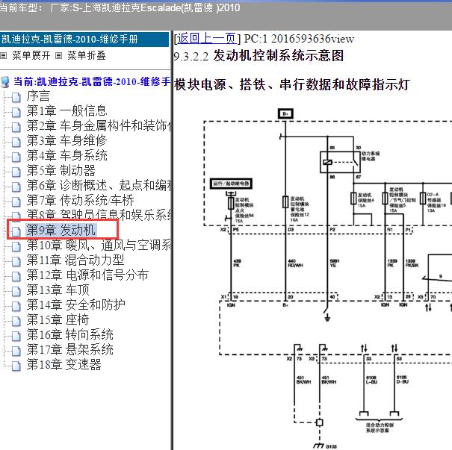Open 第7章 传动系统/车桥

click(81, 201)
